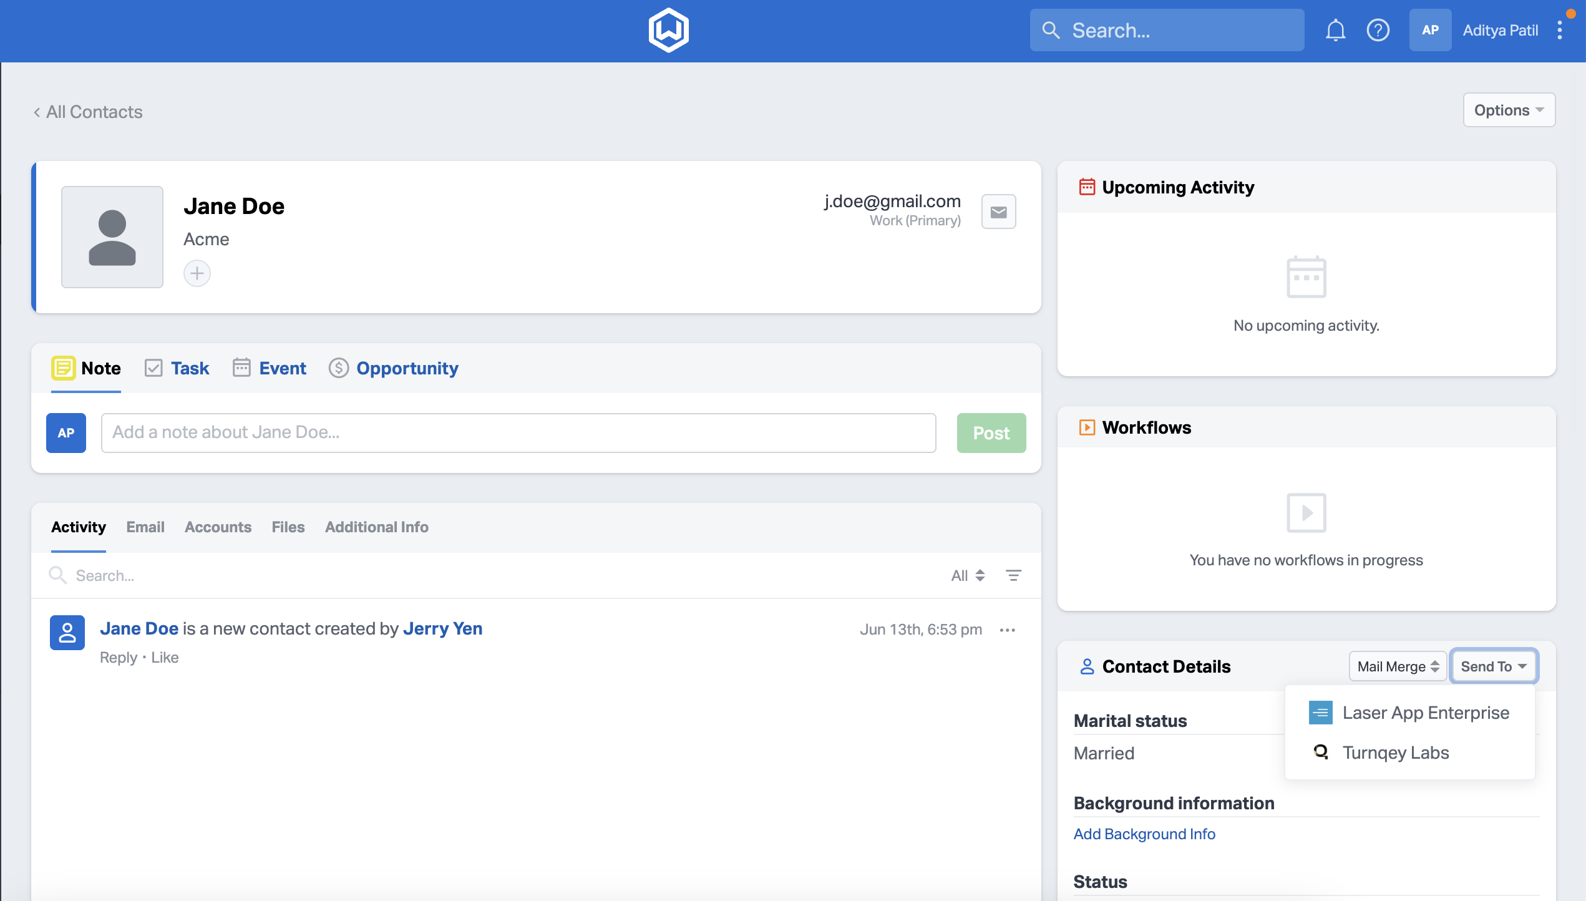Open the ellipsis menu on Jane Doe activity

pos(1007,630)
